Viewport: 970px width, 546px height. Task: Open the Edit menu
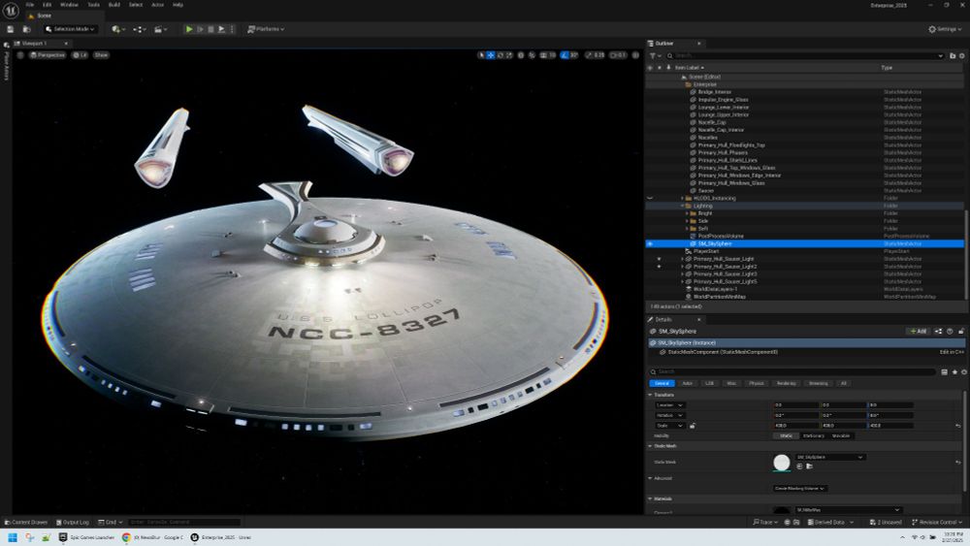click(47, 4)
